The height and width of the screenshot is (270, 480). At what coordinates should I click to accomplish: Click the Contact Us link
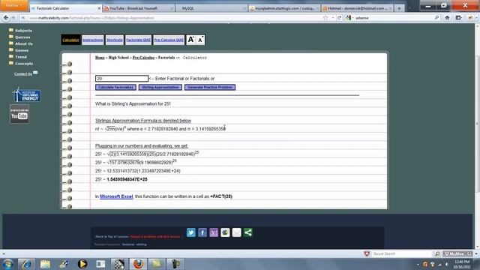[x=23, y=73]
